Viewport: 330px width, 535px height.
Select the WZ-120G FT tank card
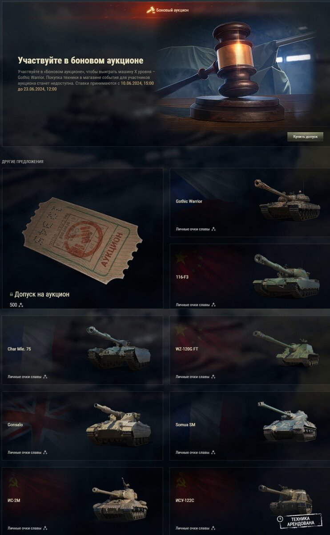click(250, 350)
